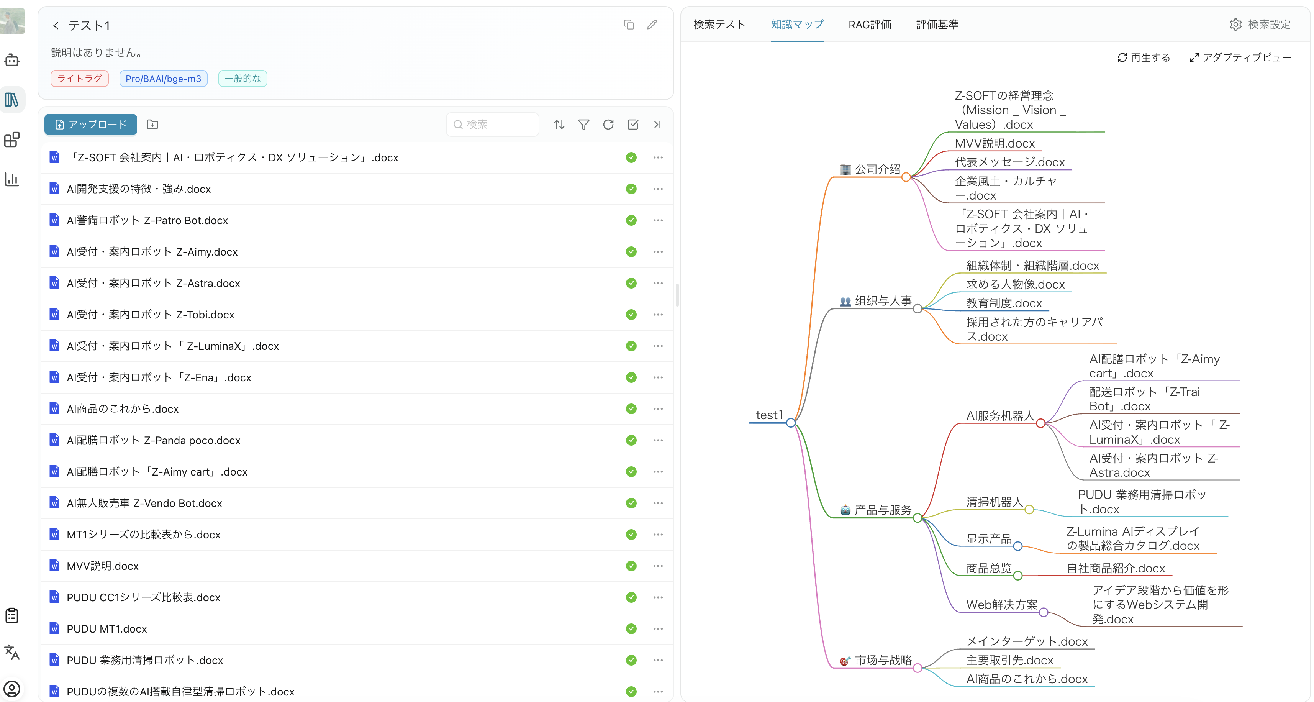Open more options for AI受付・案内ロボット「Z-Ena」.docx
The width and height of the screenshot is (1314, 702).
(x=658, y=377)
